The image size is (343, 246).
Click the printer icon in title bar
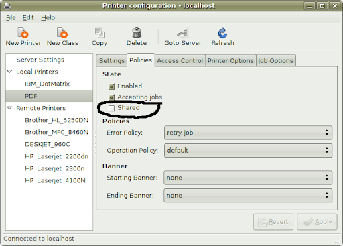(x=7, y=6)
